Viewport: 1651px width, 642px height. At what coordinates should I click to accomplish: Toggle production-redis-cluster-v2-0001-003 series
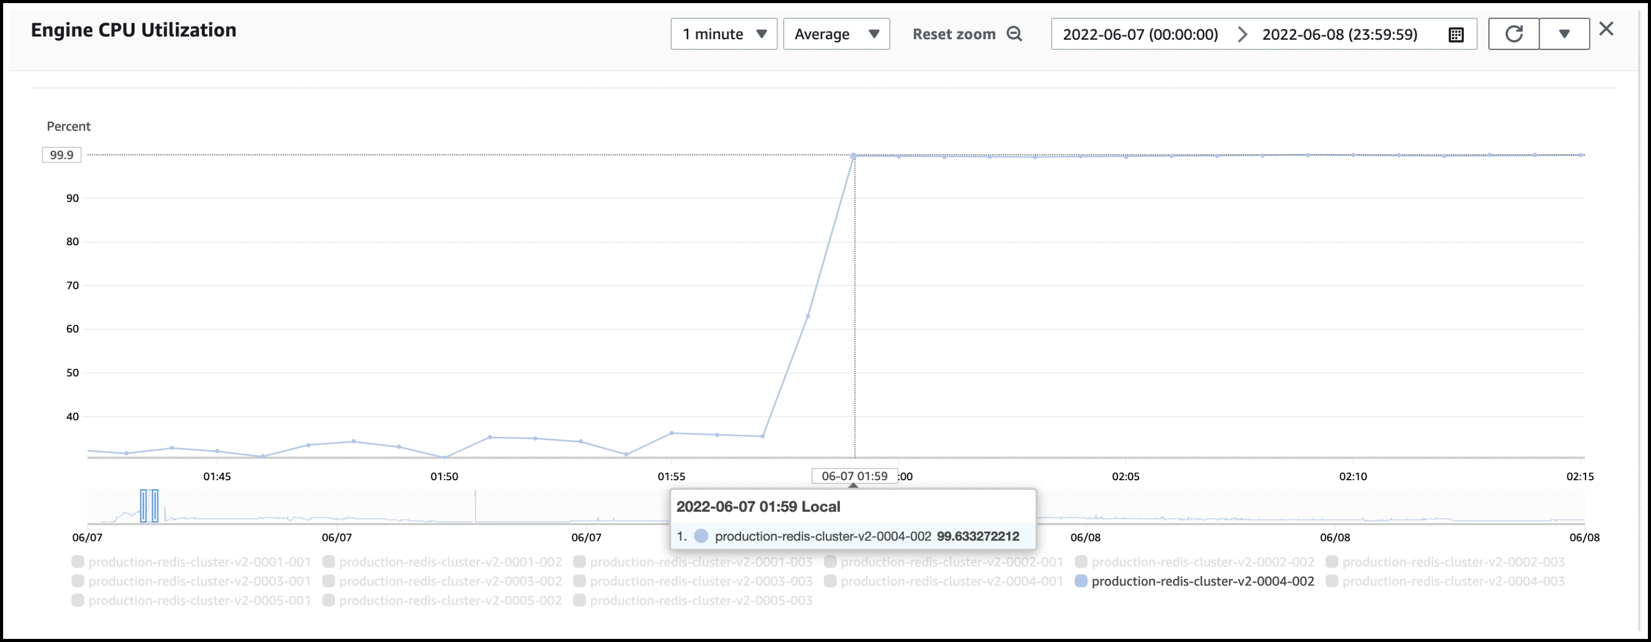(693, 561)
